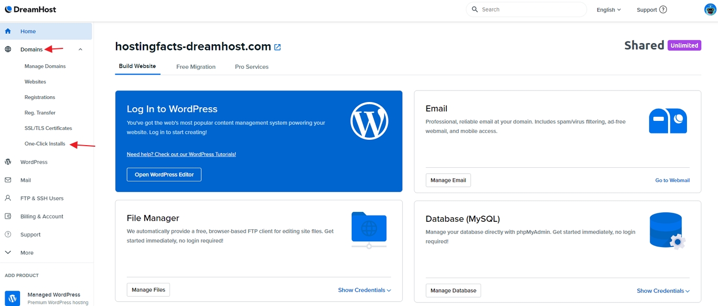Select Home in the sidebar

[46, 31]
